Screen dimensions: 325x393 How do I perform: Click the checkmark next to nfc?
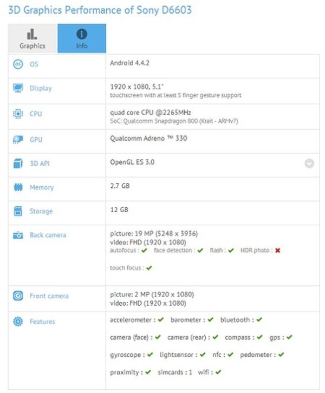pyautogui.click(x=230, y=355)
